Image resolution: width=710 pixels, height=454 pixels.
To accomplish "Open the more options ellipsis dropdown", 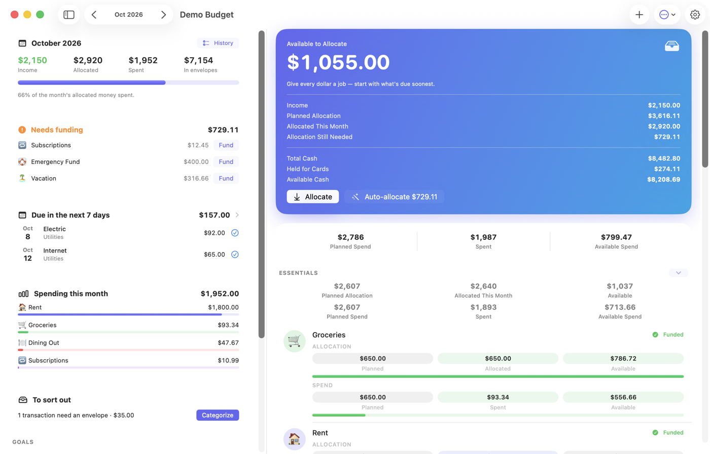I will [x=667, y=15].
